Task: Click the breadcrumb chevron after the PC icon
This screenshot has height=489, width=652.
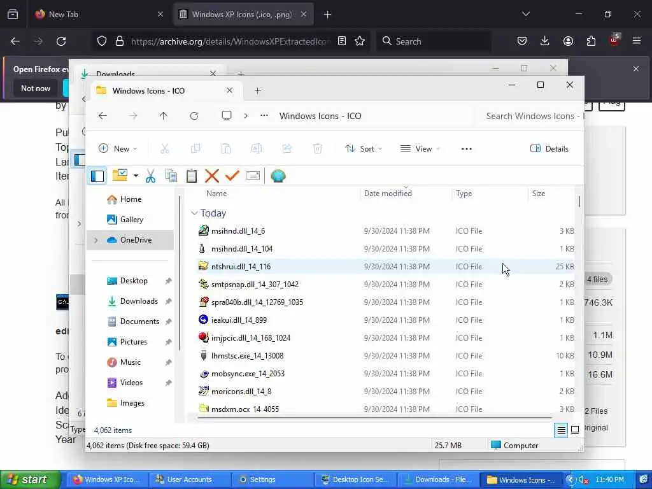Action: [x=246, y=116]
